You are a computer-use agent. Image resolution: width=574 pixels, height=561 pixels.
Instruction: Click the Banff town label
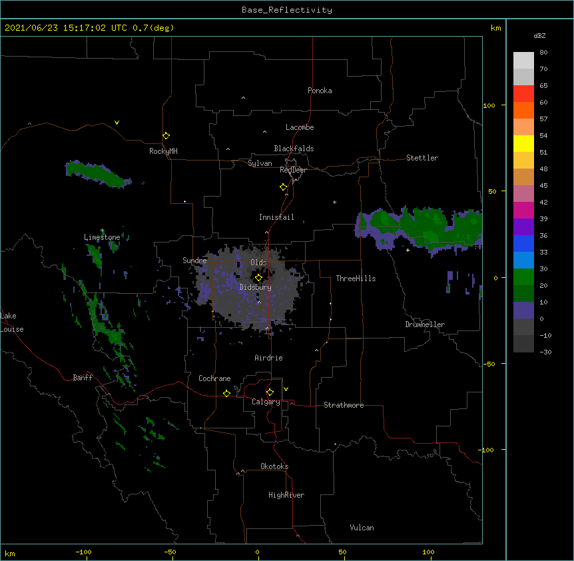click(x=83, y=378)
